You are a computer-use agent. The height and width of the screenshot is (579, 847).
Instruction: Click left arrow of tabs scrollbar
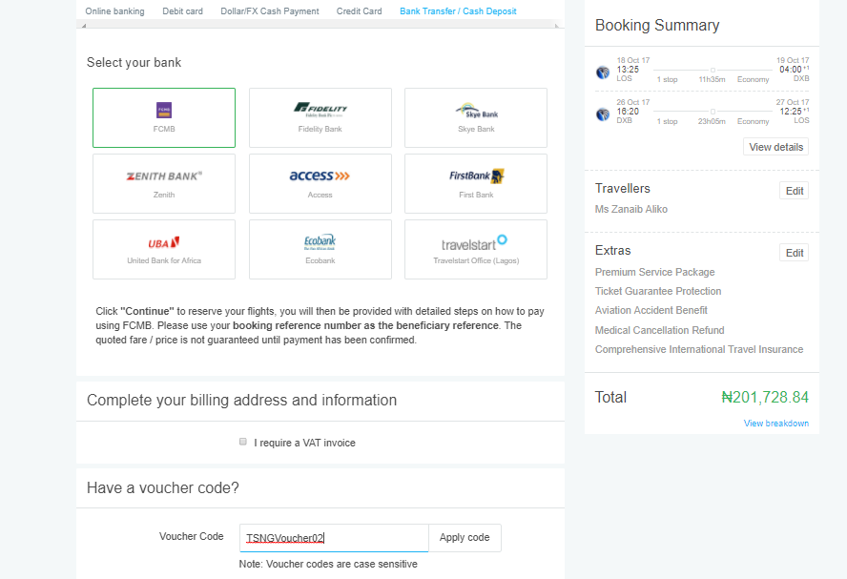click(84, 26)
